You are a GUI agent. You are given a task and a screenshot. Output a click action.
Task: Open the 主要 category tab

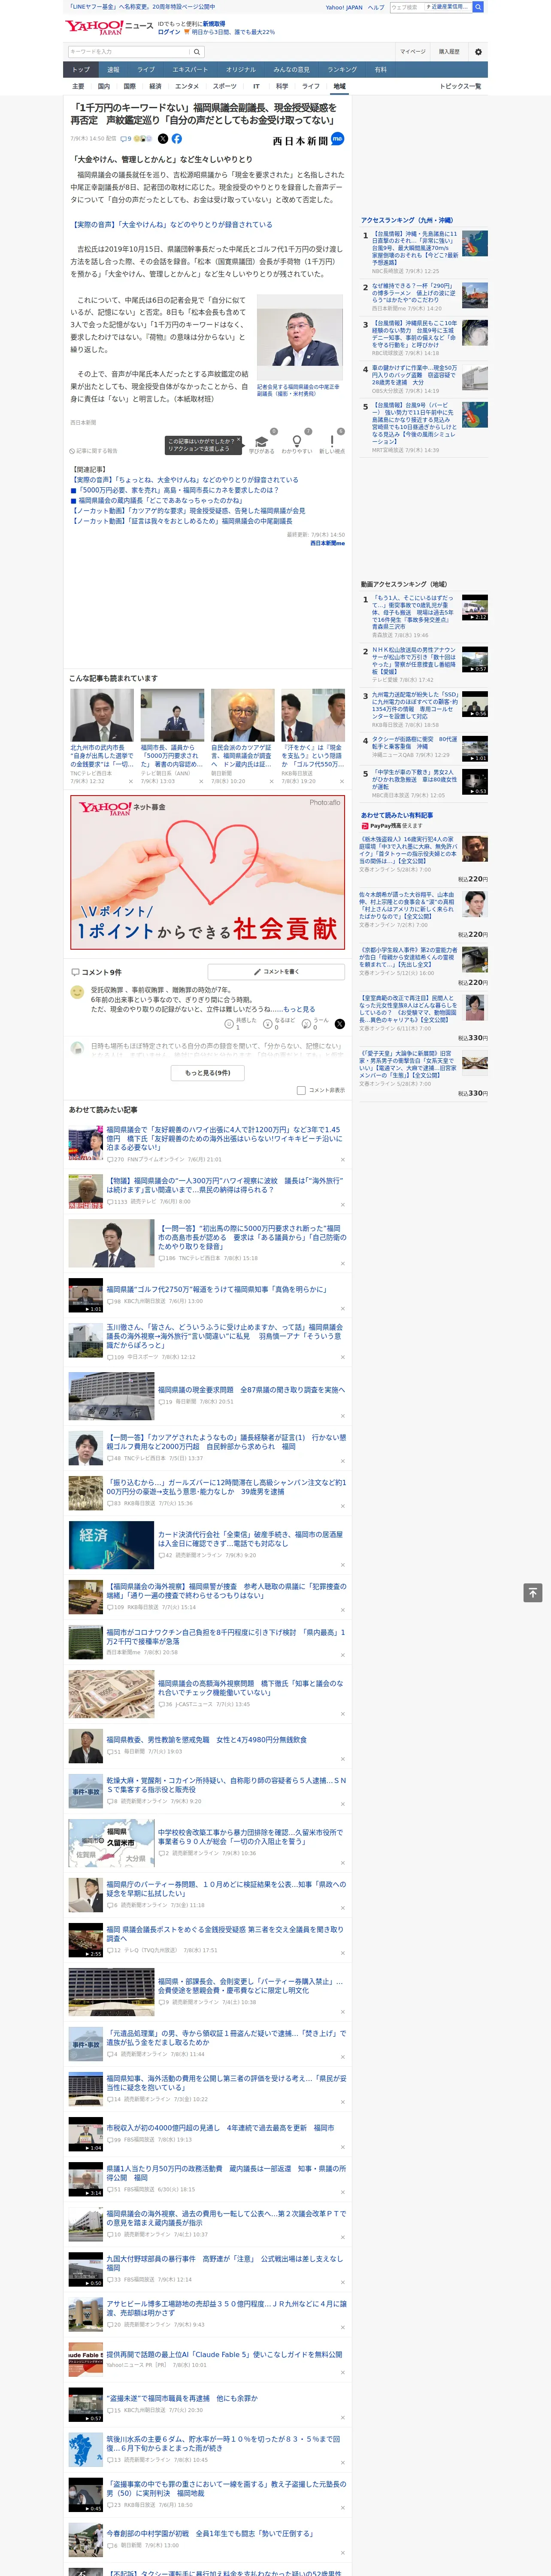click(x=78, y=86)
